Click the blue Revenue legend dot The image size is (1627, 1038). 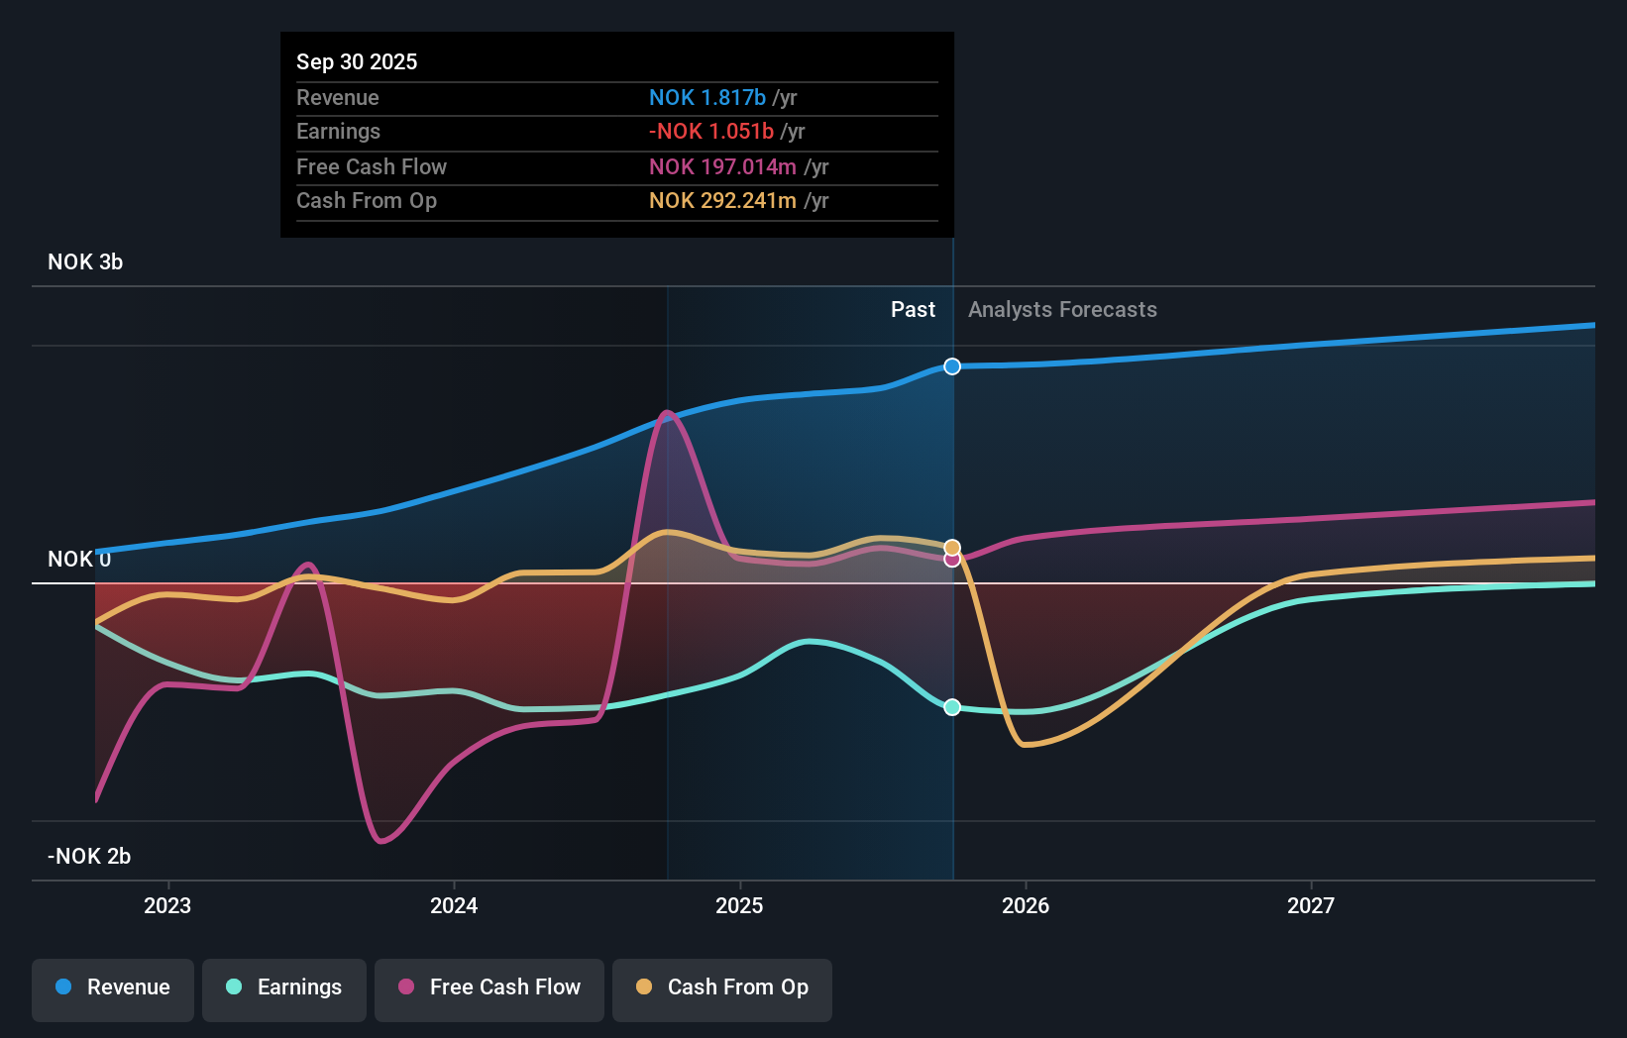[61, 987]
